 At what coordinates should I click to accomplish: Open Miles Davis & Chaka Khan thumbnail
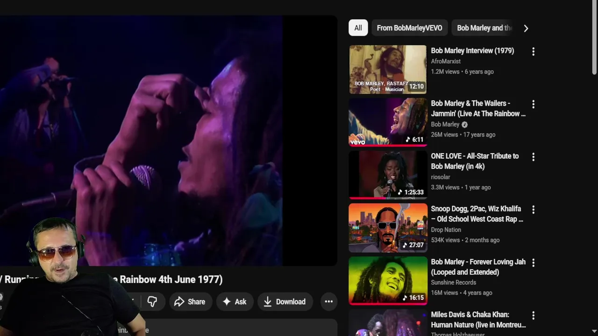click(x=388, y=322)
